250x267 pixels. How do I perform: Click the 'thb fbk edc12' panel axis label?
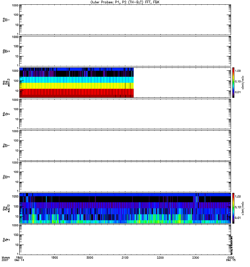6,82
